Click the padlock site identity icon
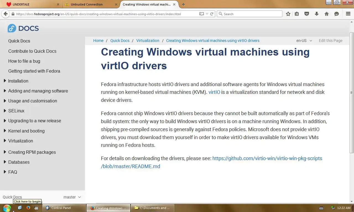Image resolution: width=354 pixels, height=212 pixels. pyautogui.click(x=13, y=14)
